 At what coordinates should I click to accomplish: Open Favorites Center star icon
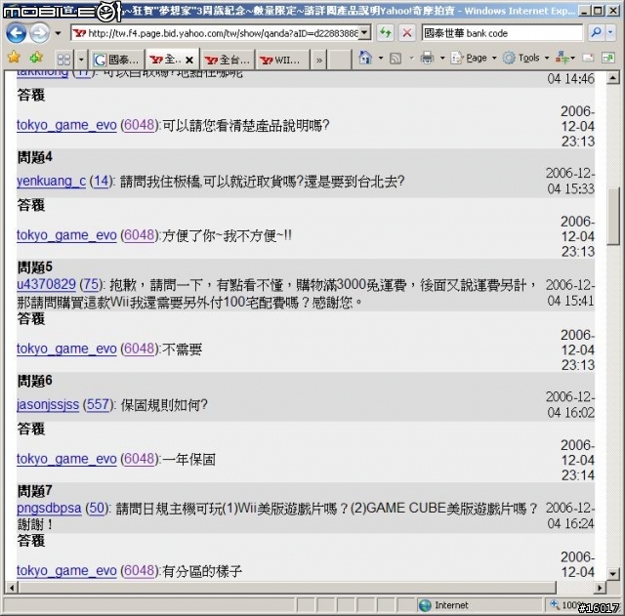(14, 58)
